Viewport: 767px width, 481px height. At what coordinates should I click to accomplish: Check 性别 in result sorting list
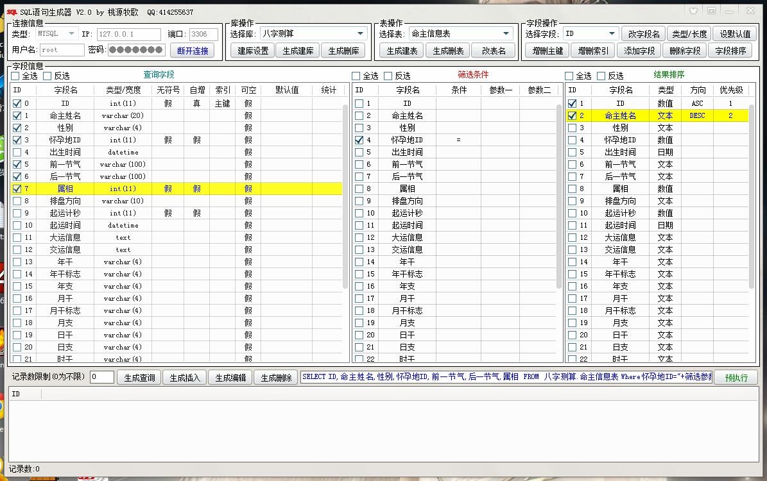point(572,128)
